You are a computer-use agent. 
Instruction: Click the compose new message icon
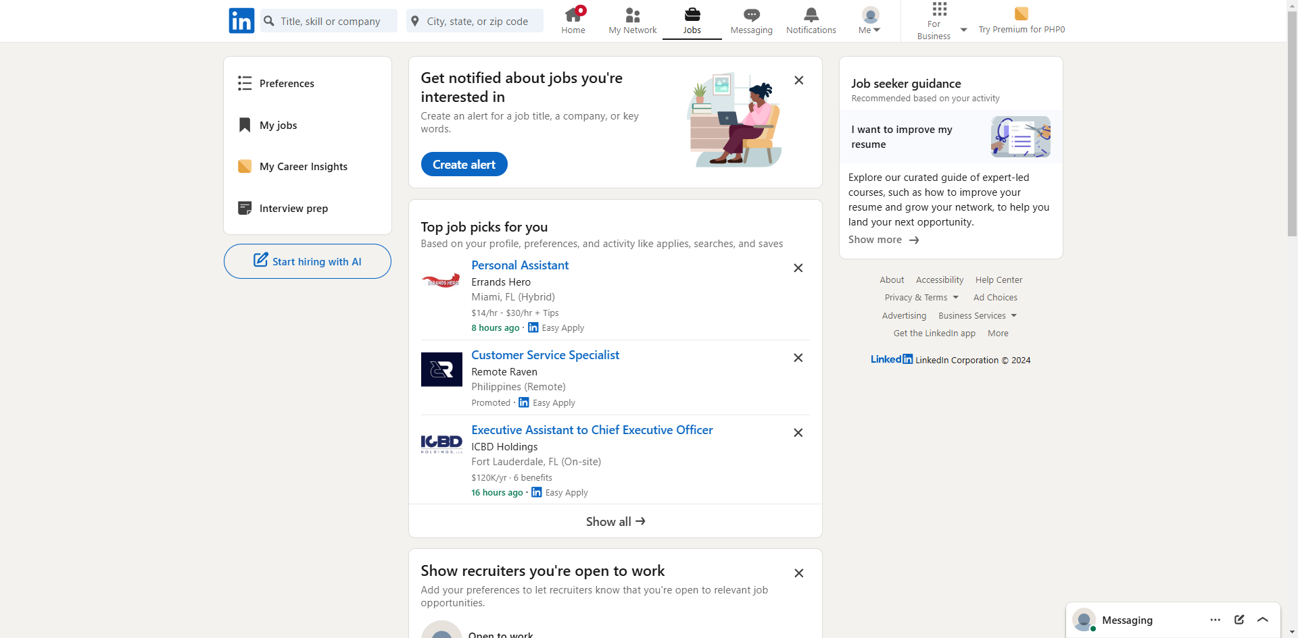[1239, 620]
